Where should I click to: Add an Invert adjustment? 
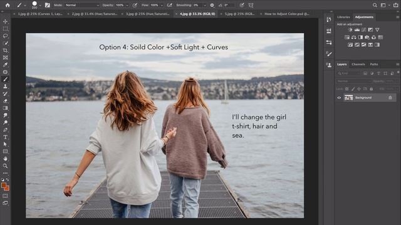(x=350, y=44)
